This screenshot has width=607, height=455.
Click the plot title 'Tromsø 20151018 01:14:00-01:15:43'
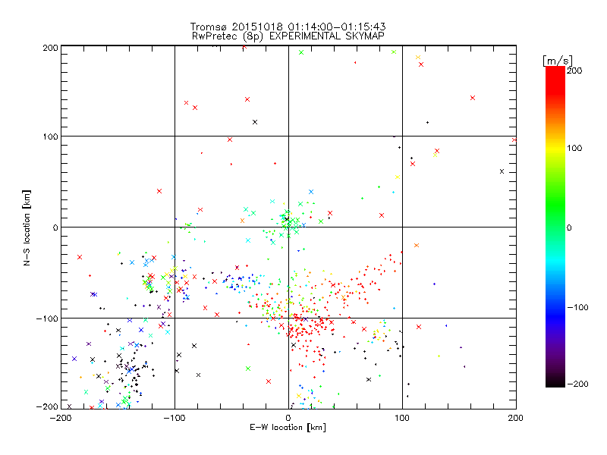click(288, 27)
